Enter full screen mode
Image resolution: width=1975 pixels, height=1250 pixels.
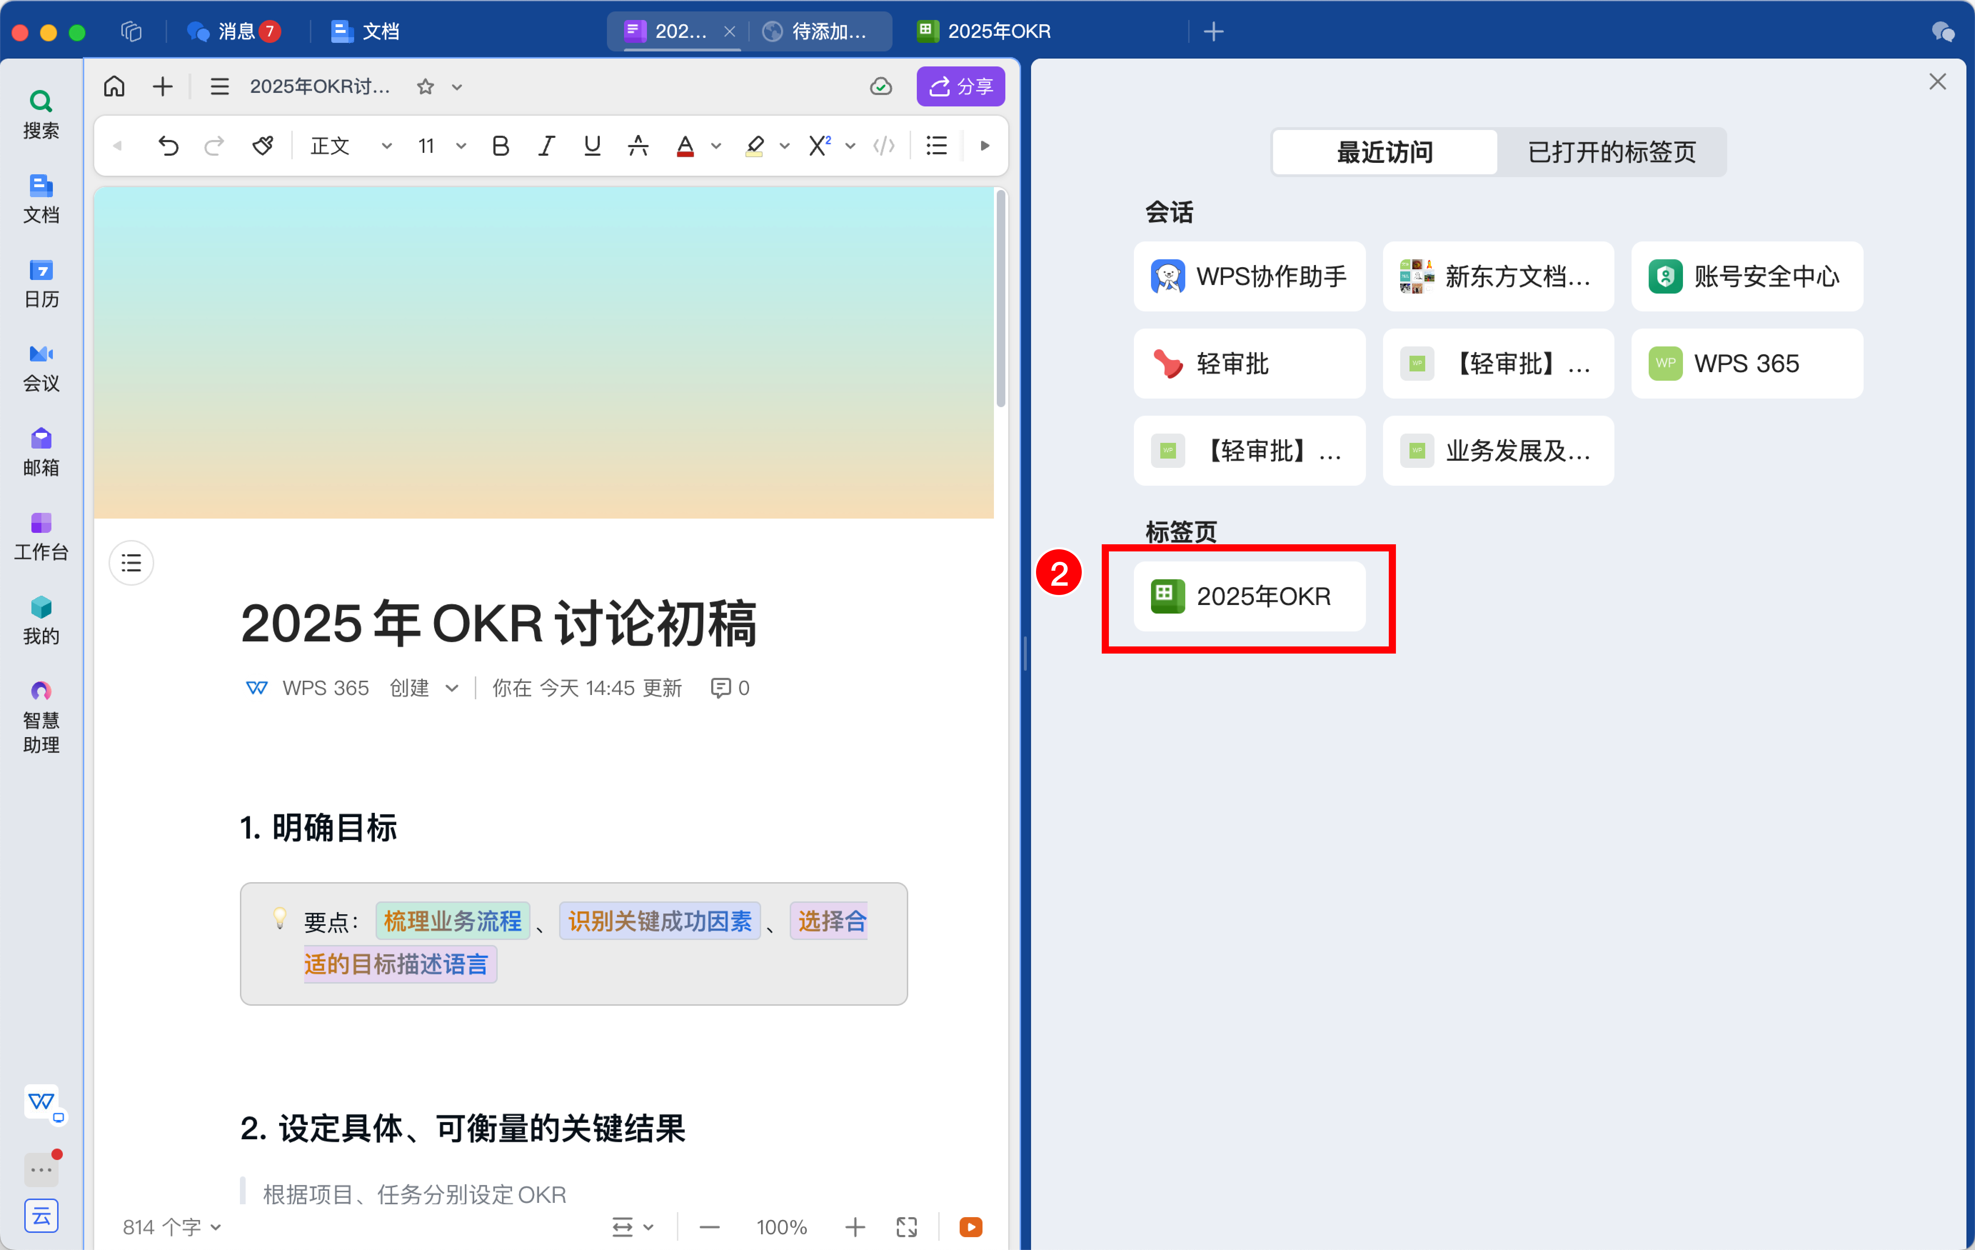click(906, 1227)
